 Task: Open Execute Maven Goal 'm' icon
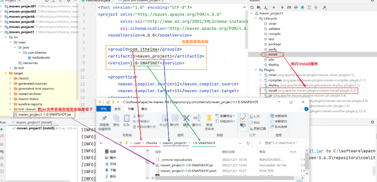coord(289,7)
